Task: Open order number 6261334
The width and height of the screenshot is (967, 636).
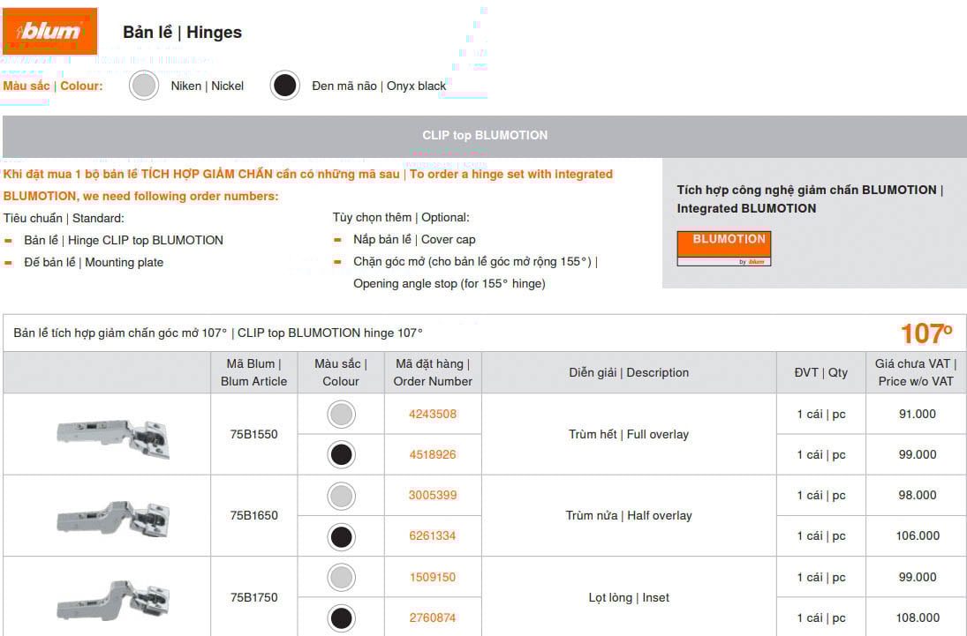Action: pyautogui.click(x=433, y=536)
